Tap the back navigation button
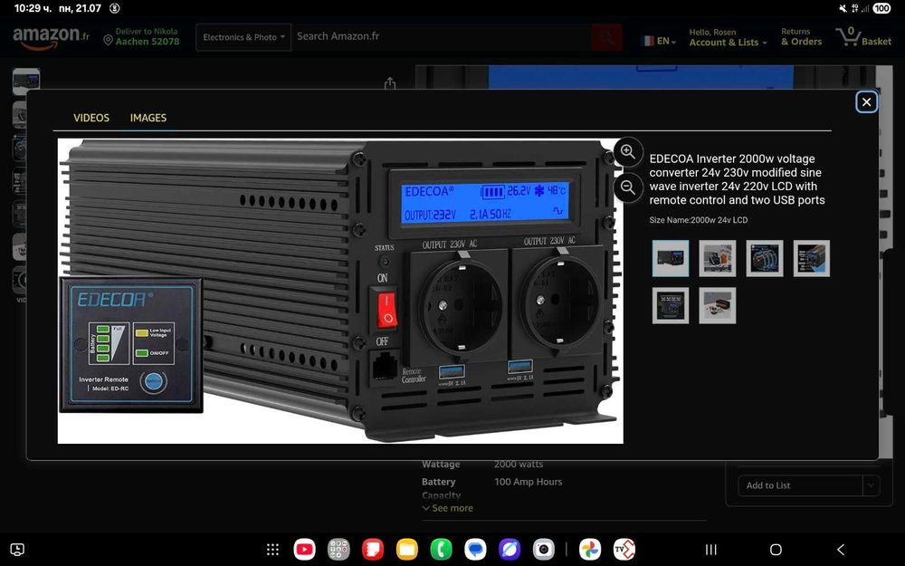905x566 pixels. tap(841, 550)
